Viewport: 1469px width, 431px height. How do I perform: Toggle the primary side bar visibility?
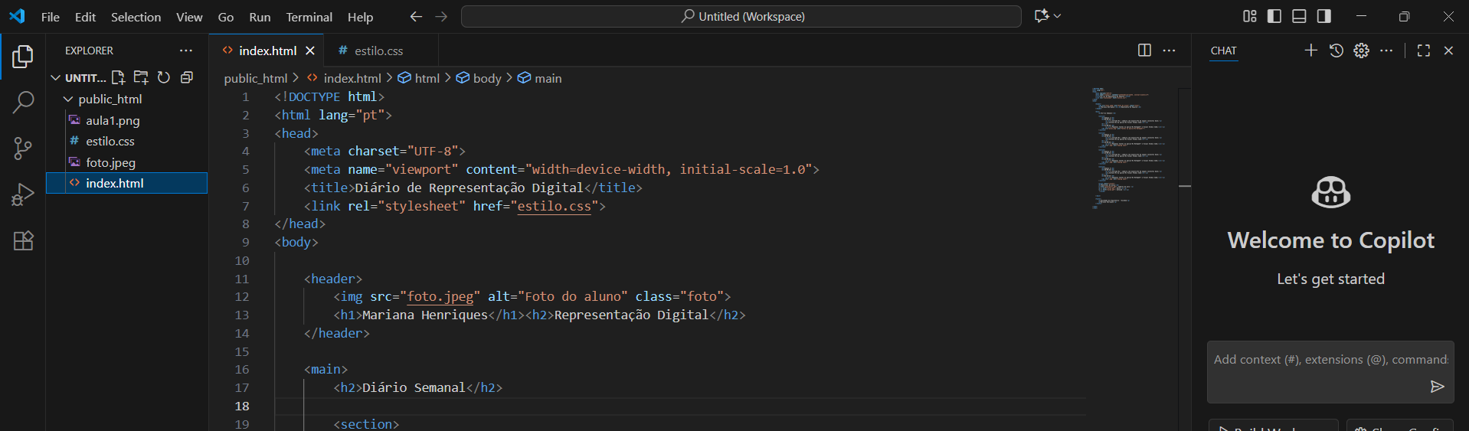pos(1274,16)
